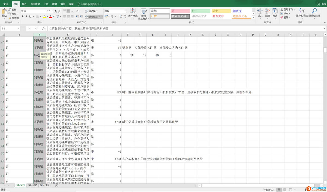This screenshot has height=192, width=327.
Task: Apply the Bad (差) cell style
Action: (x=180, y=11)
